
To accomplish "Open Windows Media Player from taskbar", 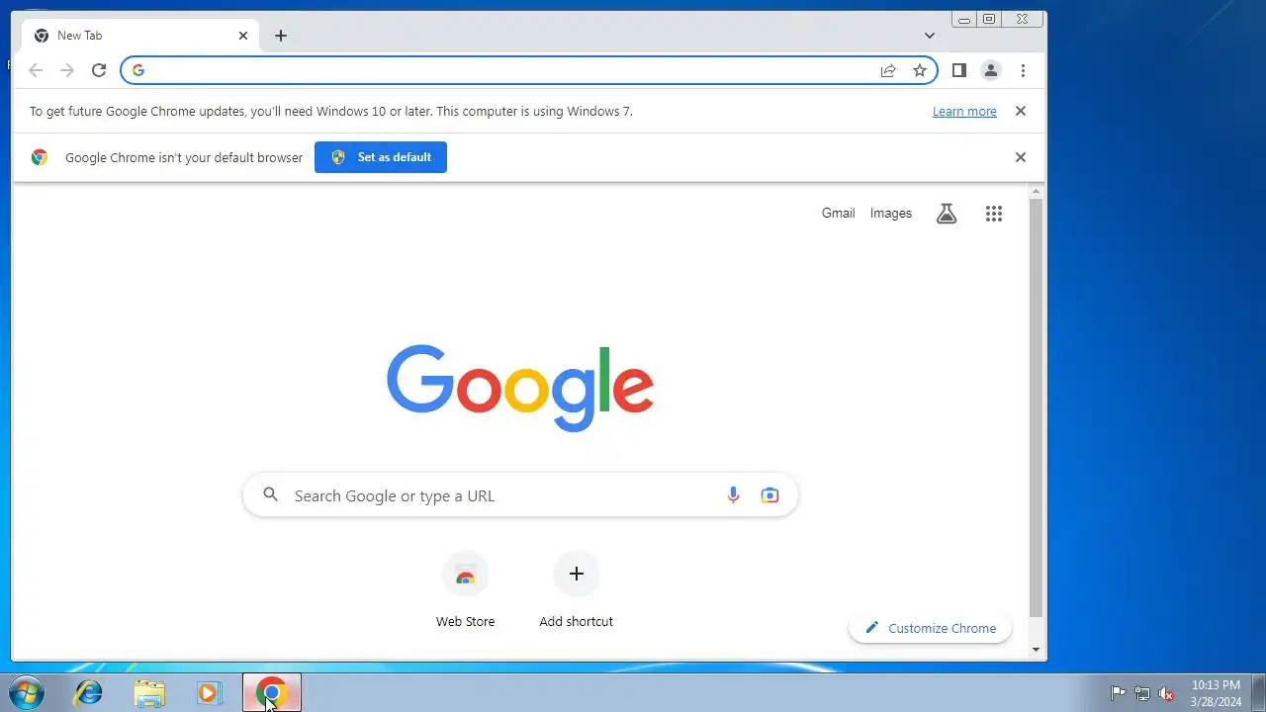I will 209,692.
